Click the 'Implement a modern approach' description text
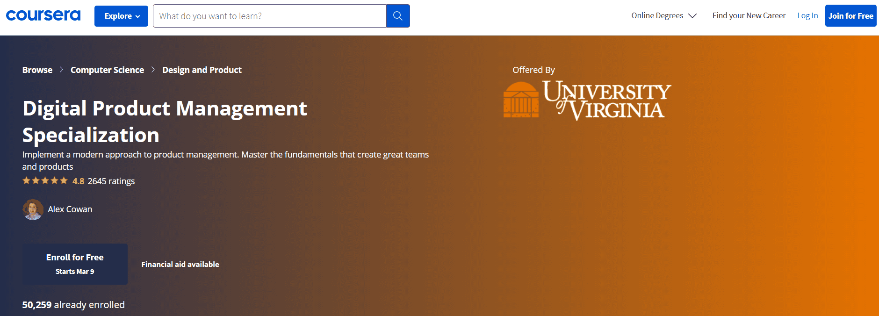This screenshot has width=879, height=316. tap(225, 160)
